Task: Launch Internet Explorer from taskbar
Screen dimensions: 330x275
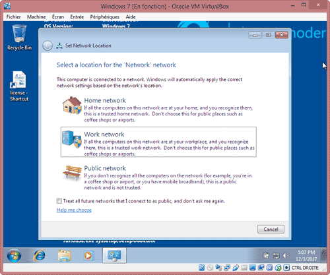Action: pyautogui.click(x=40, y=256)
